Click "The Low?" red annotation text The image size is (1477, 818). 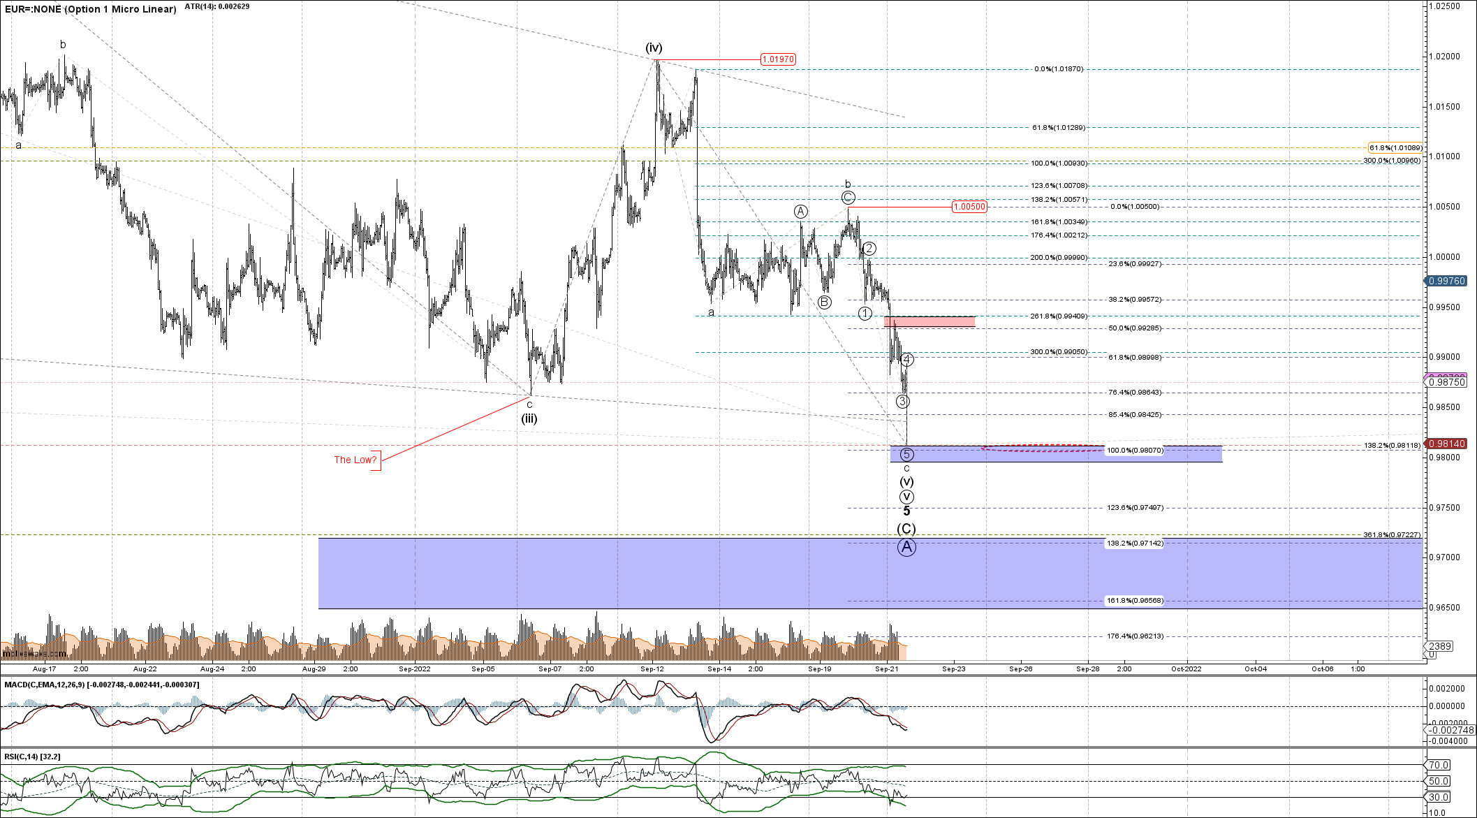click(355, 460)
